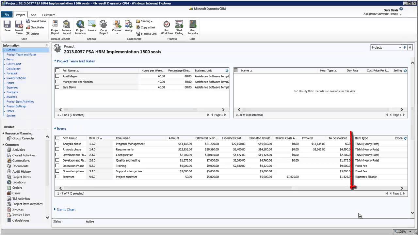
Task: Sort Items by Item Type column header
Action: tap(362, 138)
